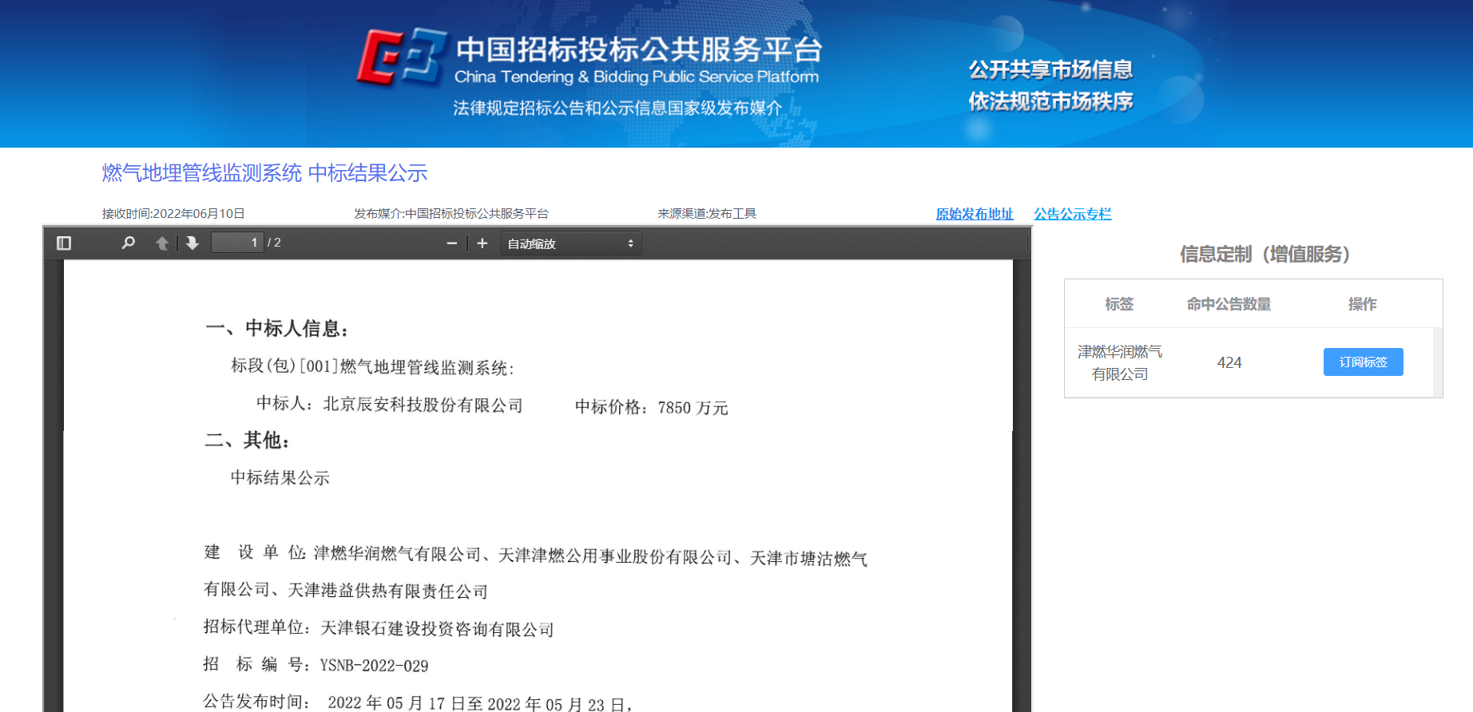Select the 津燃华润燃气有限公司 tag entry
This screenshot has width=1473, height=712.
click(1119, 362)
